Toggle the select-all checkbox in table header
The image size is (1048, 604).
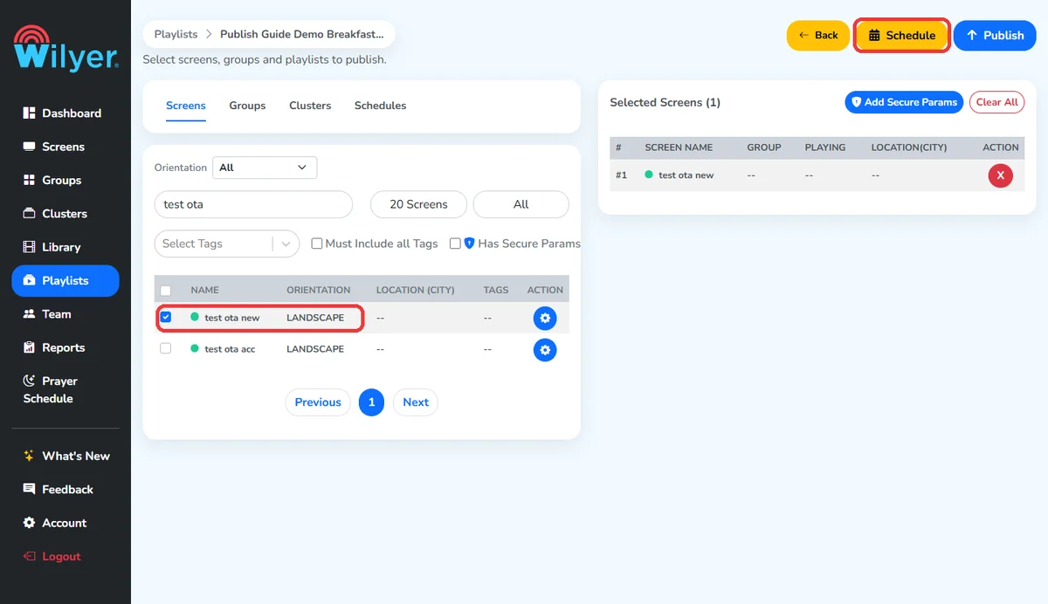166,290
